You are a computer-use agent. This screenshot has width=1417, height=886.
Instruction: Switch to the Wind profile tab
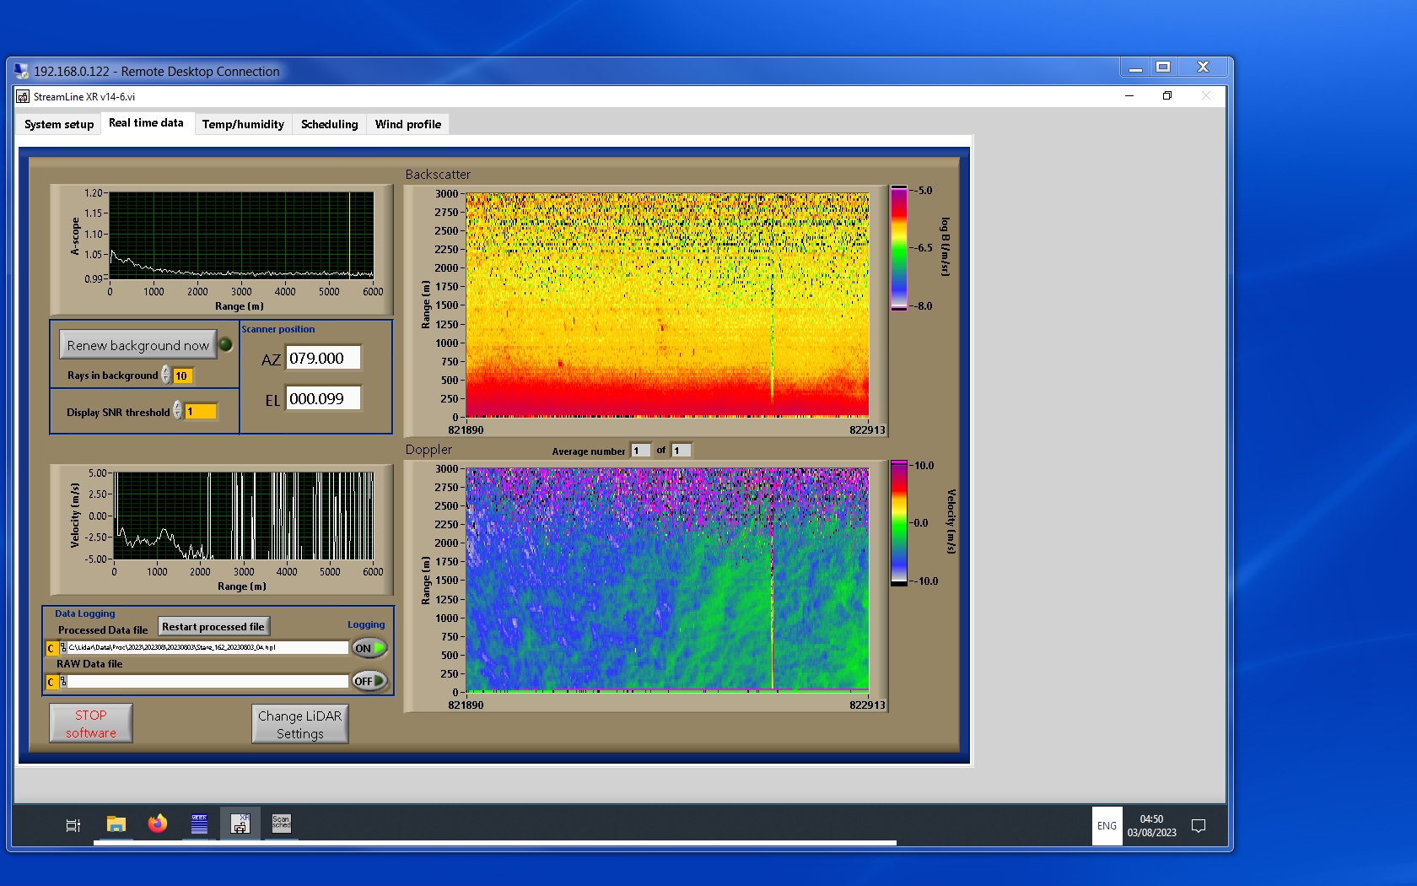pyautogui.click(x=407, y=124)
